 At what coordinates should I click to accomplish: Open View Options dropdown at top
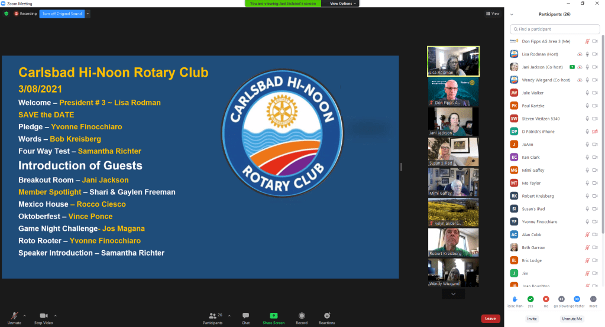(343, 4)
